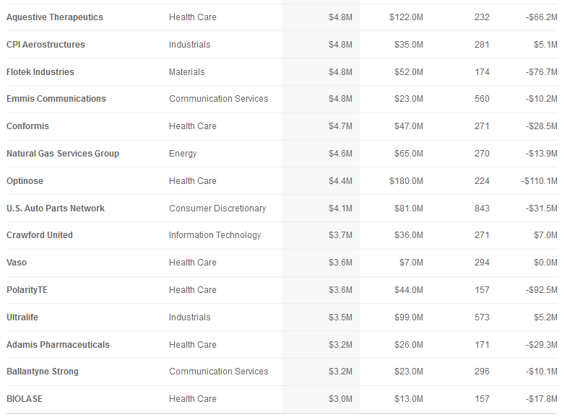Click the Energy sector cell
This screenshot has width=567, height=417.
pyautogui.click(x=183, y=154)
